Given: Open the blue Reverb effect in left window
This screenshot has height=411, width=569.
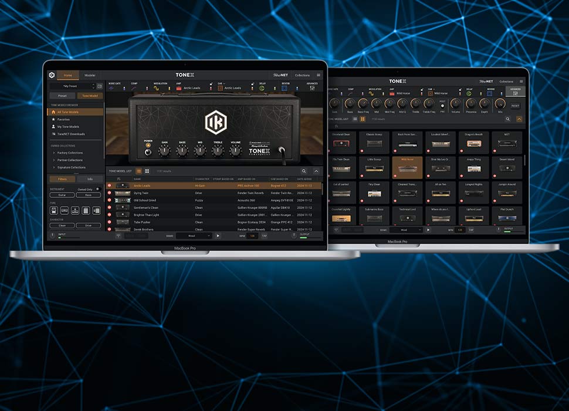Looking at the screenshot, I should [284, 88].
